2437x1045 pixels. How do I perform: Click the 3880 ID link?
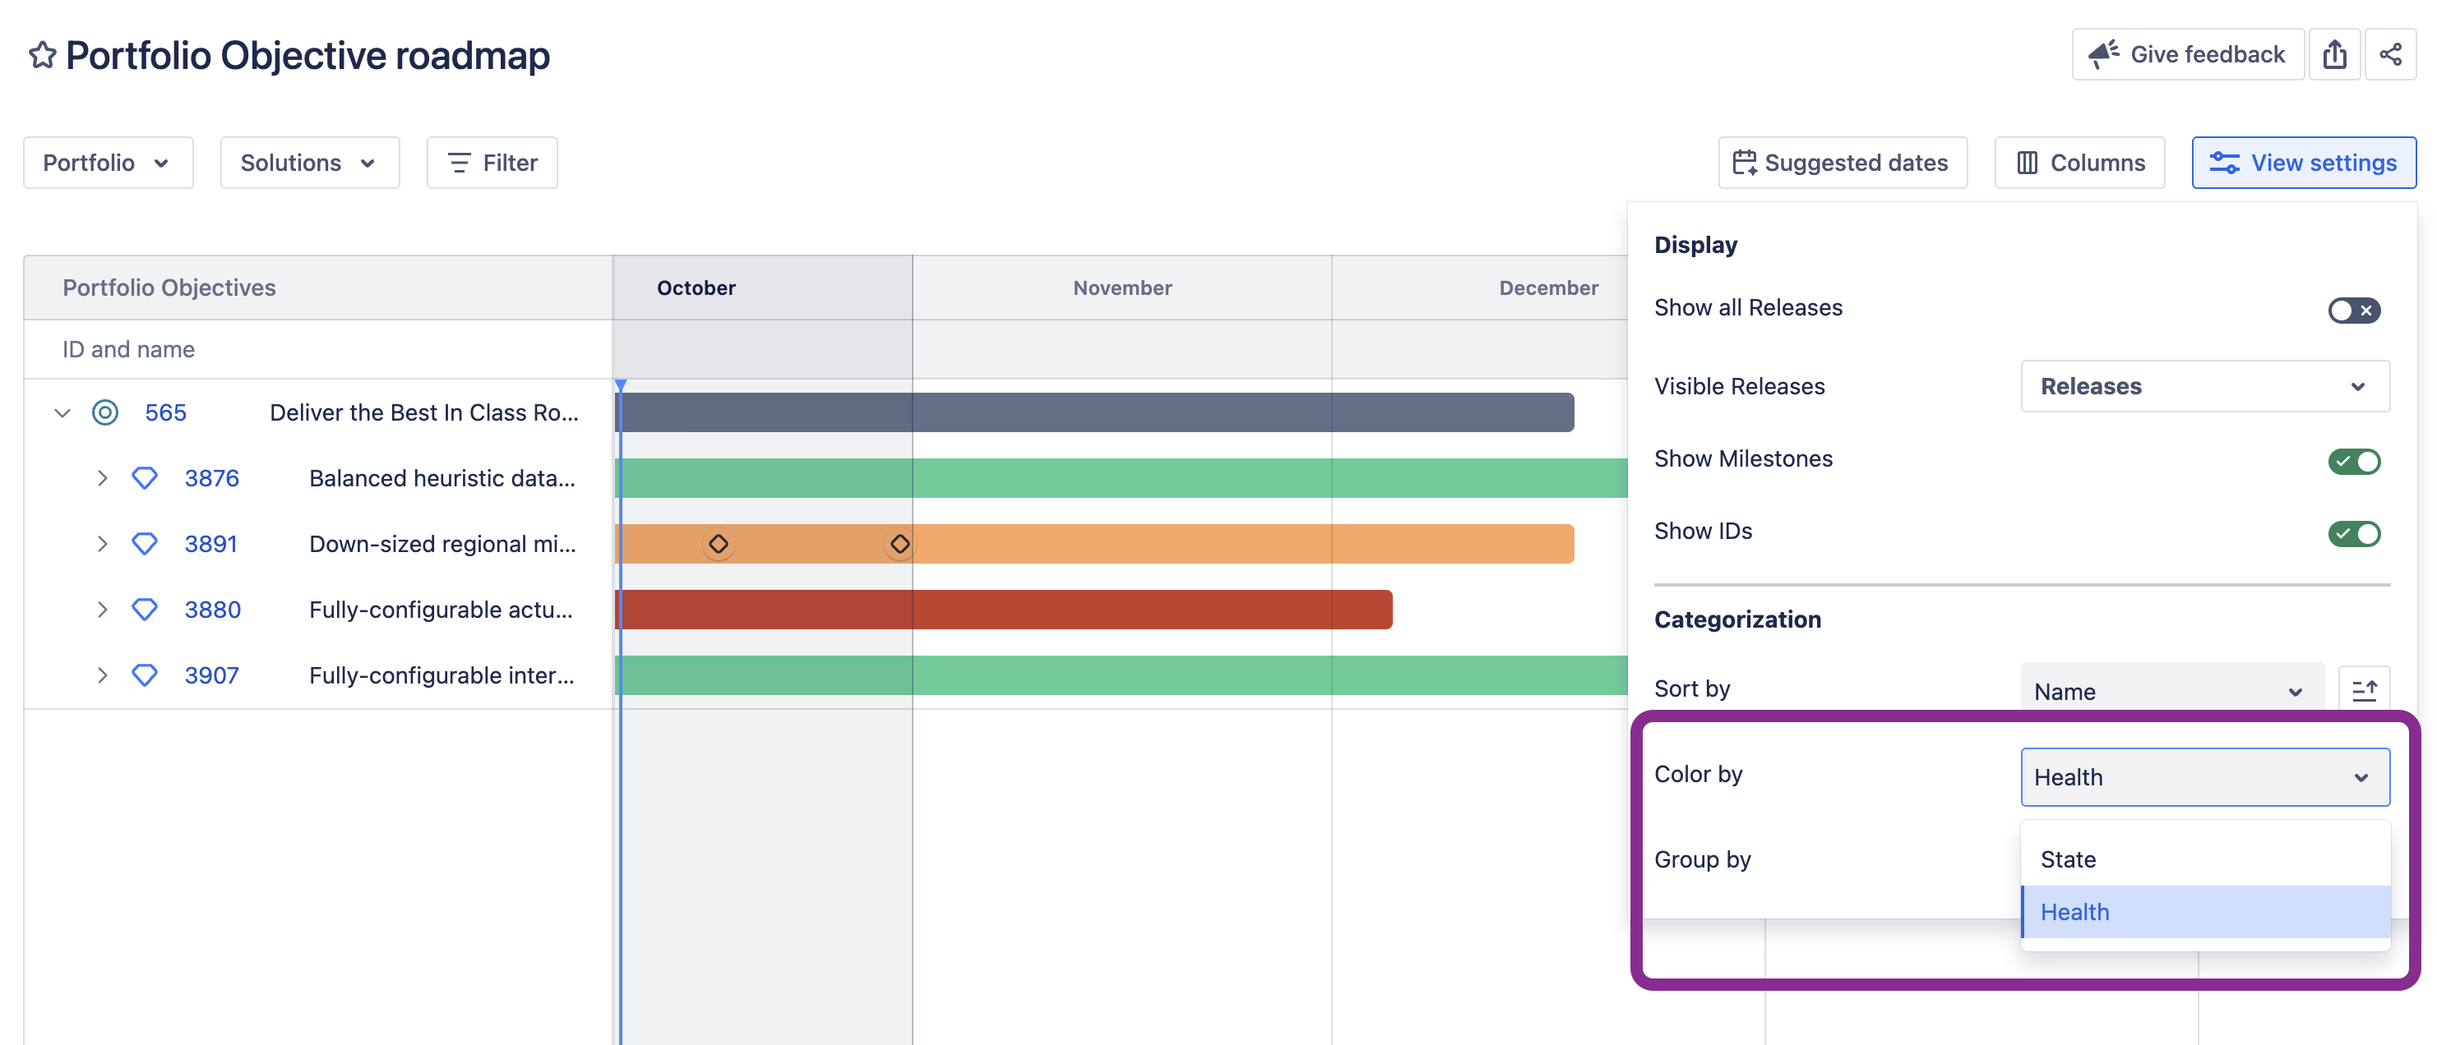click(x=212, y=609)
